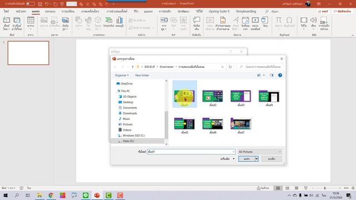
Task: Click the Share button in PowerPoint
Action: pyautogui.click(x=323, y=11)
